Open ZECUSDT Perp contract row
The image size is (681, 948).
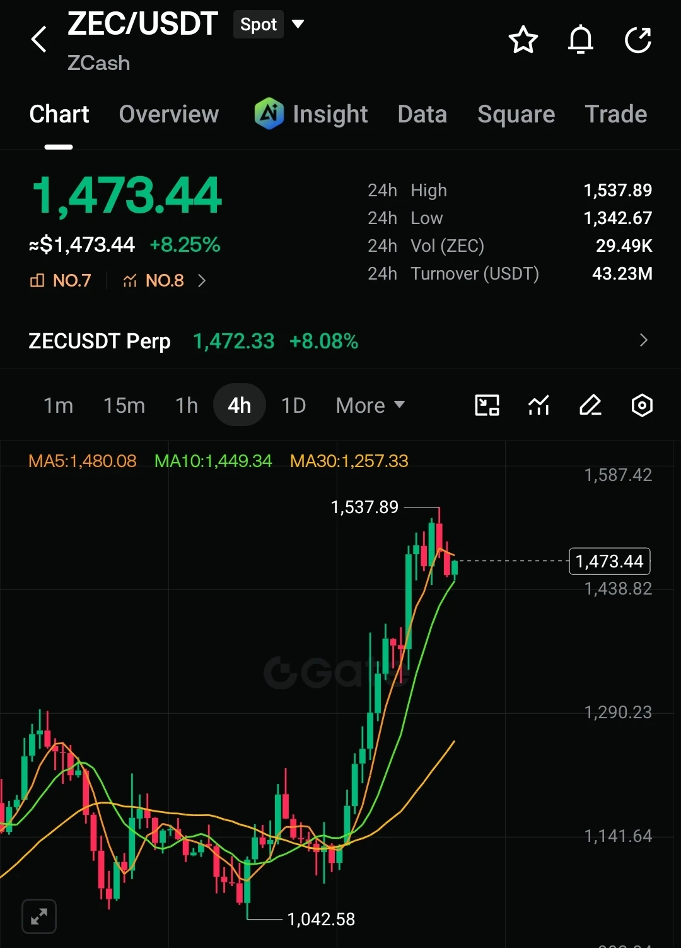pyautogui.click(x=340, y=341)
